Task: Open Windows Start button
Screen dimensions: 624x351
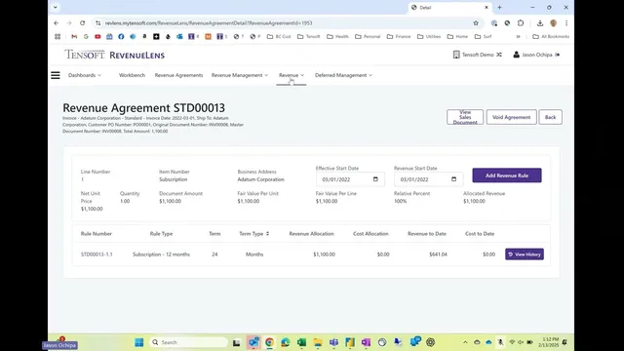Action: [138, 342]
